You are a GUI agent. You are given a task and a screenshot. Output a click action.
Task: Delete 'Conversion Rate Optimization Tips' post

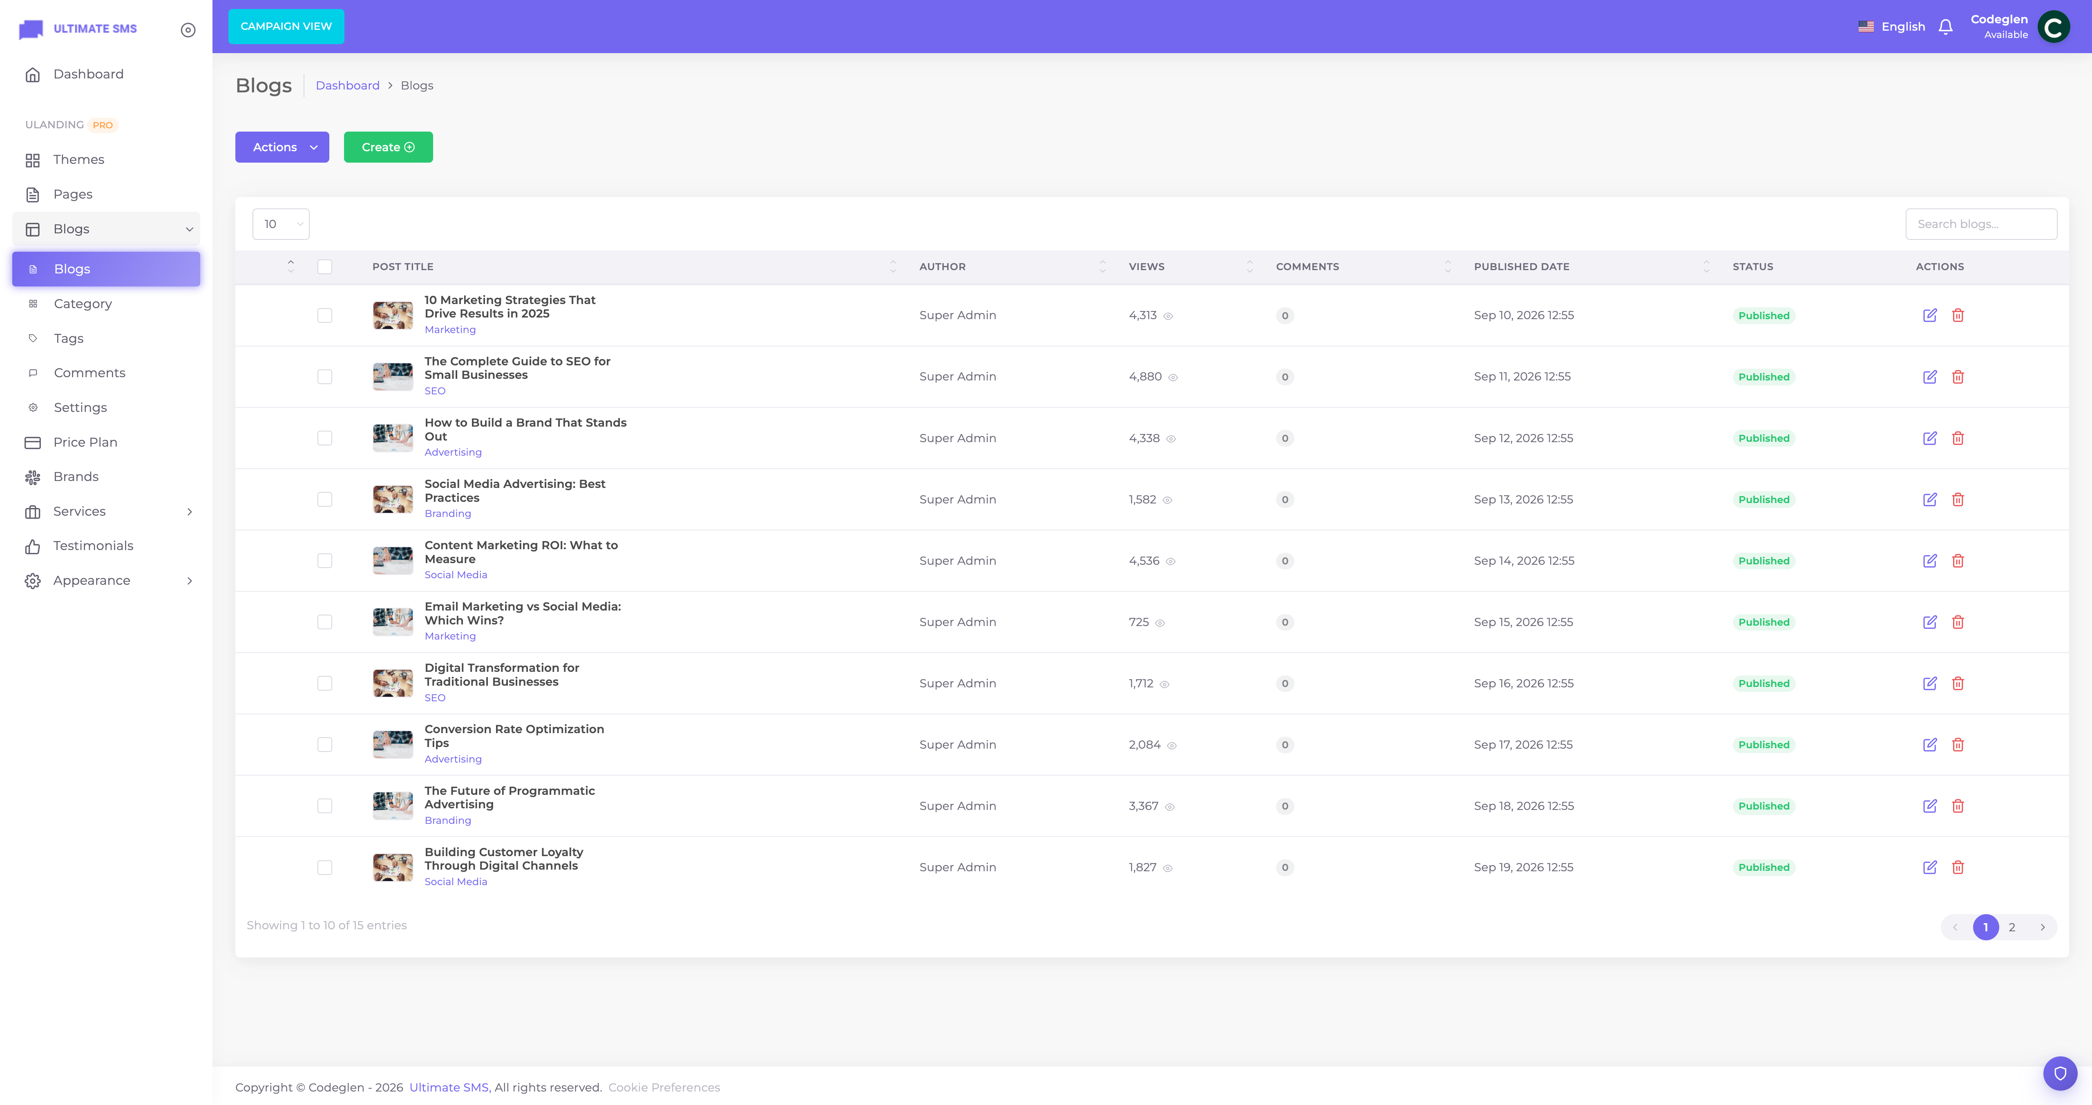click(x=1958, y=745)
